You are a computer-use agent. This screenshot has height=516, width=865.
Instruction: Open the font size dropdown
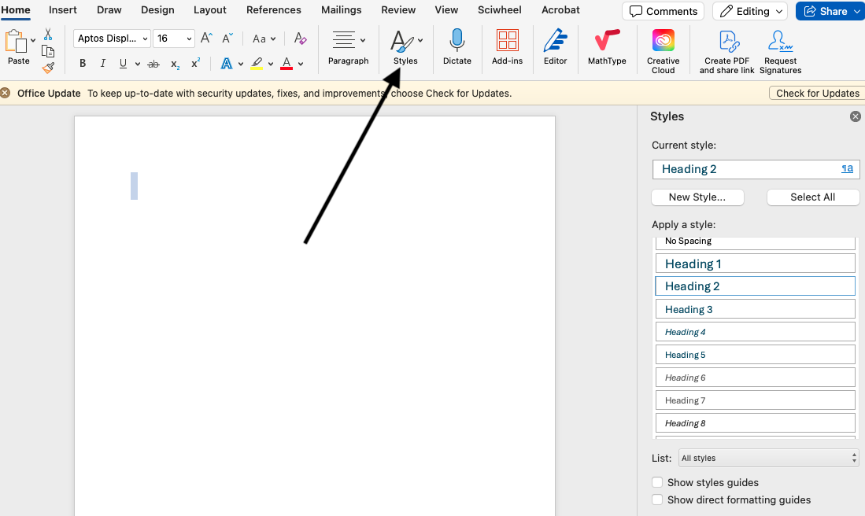pyautogui.click(x=189, y=39)
